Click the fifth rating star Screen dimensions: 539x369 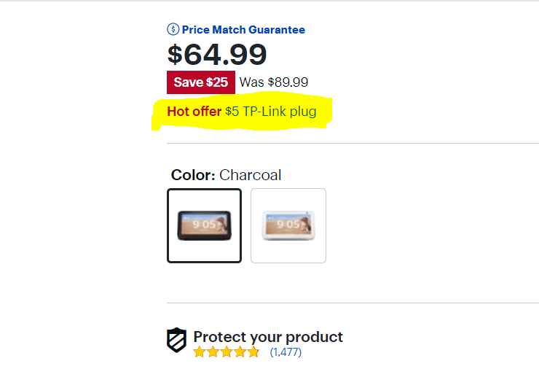(253, 352)
